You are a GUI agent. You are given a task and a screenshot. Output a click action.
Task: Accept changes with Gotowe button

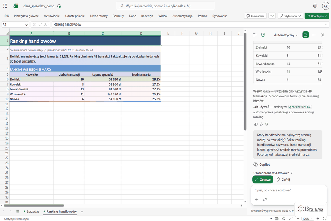[263, 180]
